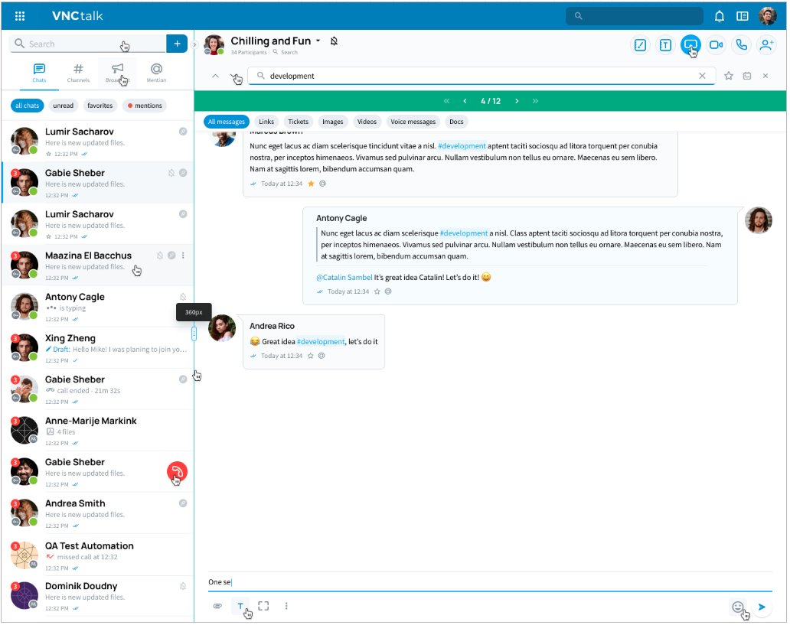Click the screen share icon in header
The image size is (790, 625).
click(690, 45)
